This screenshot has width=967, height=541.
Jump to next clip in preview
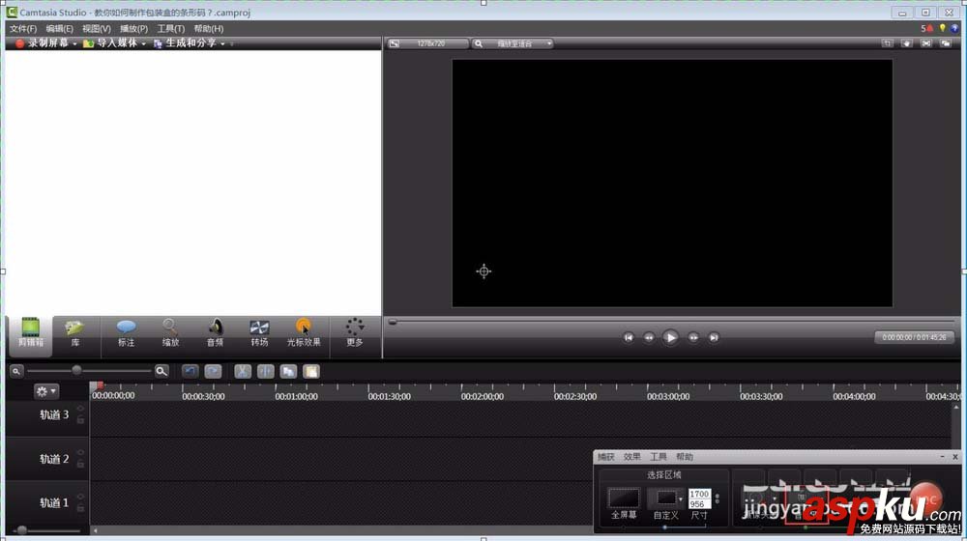pos(714,337)
